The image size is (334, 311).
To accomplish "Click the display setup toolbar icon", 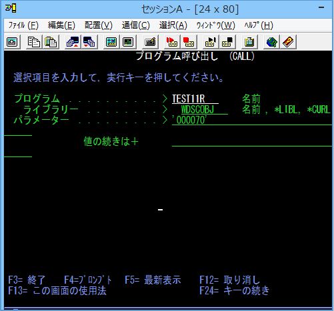I will click(111, 42).
